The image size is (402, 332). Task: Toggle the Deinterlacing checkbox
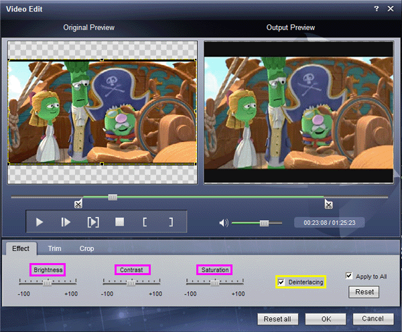click(281, 282)
